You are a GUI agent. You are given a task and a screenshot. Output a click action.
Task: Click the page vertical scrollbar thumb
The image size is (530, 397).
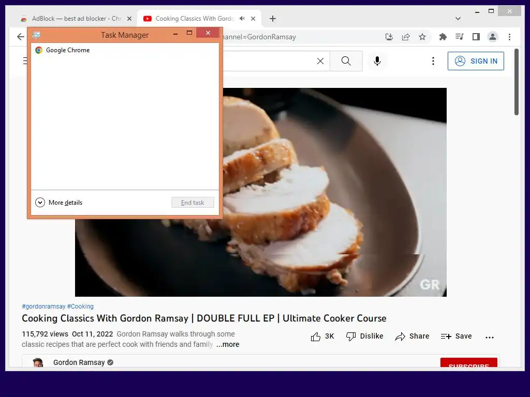tap(517, 82)
